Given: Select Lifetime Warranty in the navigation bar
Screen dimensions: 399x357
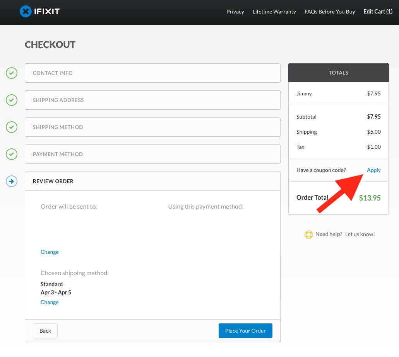Looking at the screenshot, I should click(x=274, y=12).
